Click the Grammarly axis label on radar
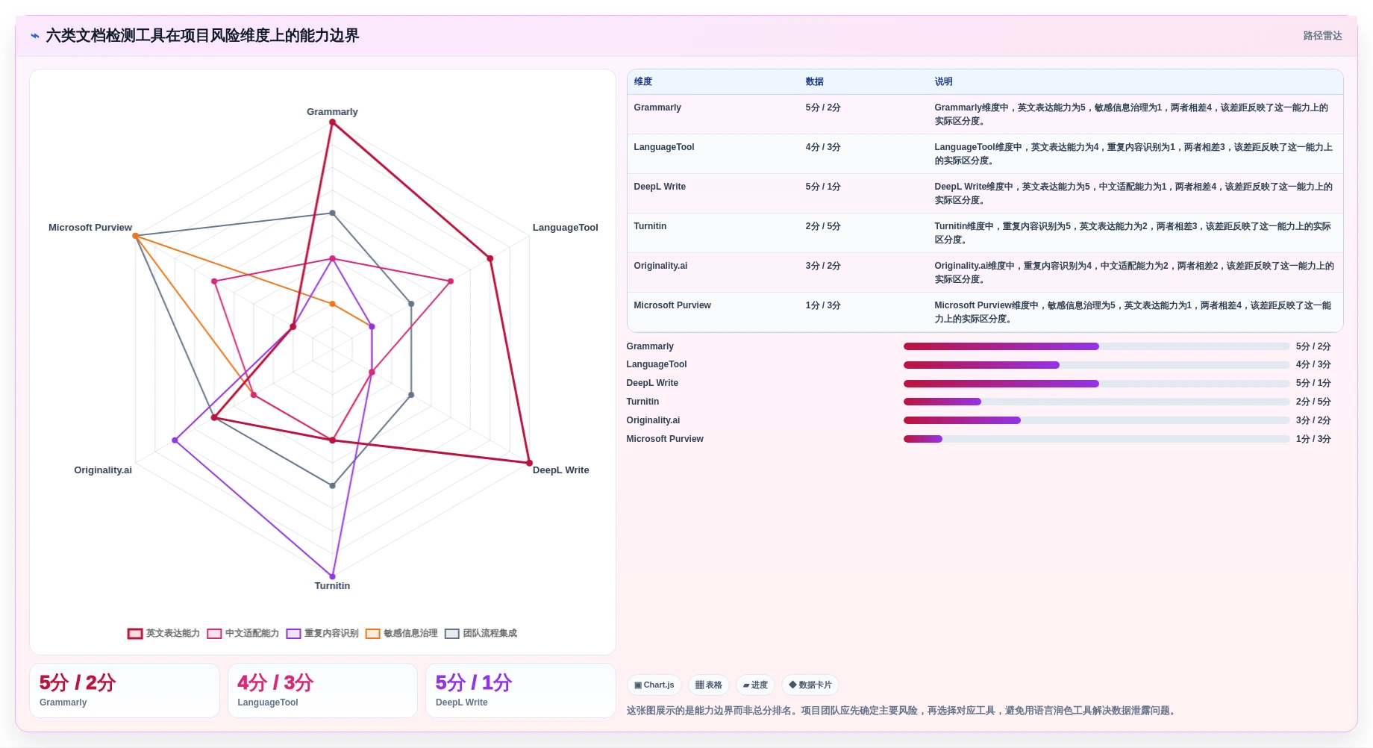 332,112
